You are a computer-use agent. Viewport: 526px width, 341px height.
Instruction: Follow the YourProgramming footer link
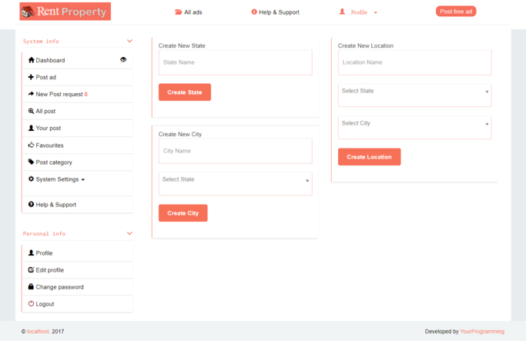pyautogui.click(x=481, y=332)
